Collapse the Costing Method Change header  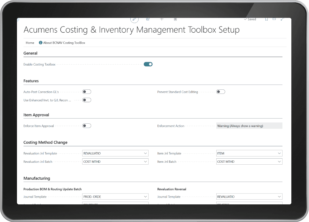[45, 142]
